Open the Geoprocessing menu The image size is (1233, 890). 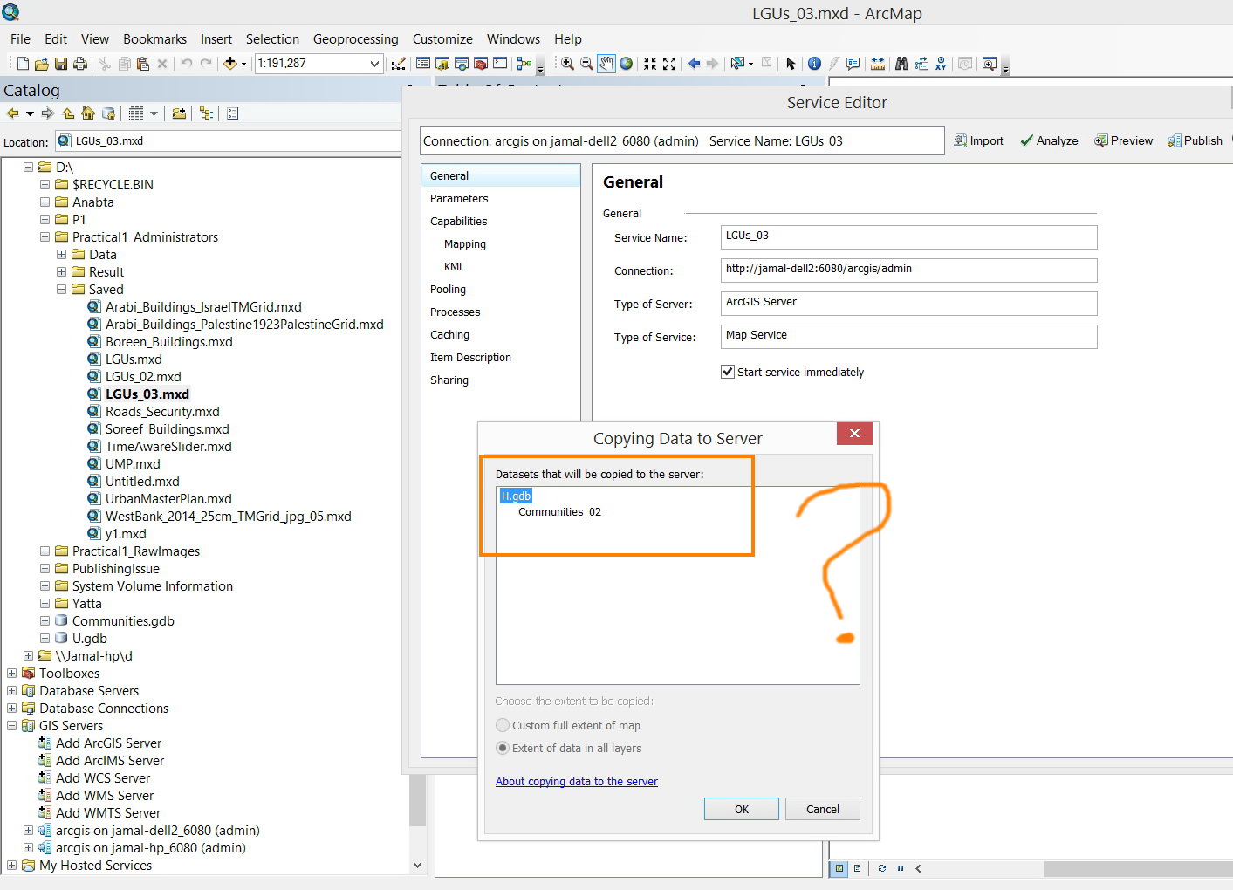[355, 39]
